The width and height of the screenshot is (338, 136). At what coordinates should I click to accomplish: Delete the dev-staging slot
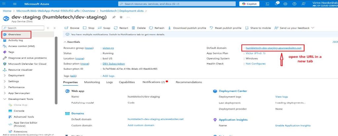[139, 28]
